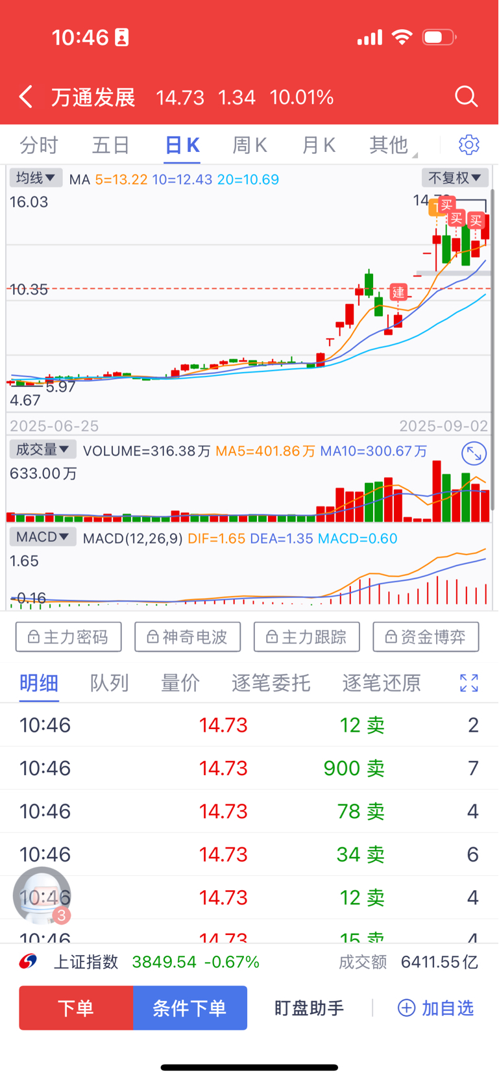This screenshot has height=1081, width=499.
Task: Select trade row with 900 卖
Action: 249,768
